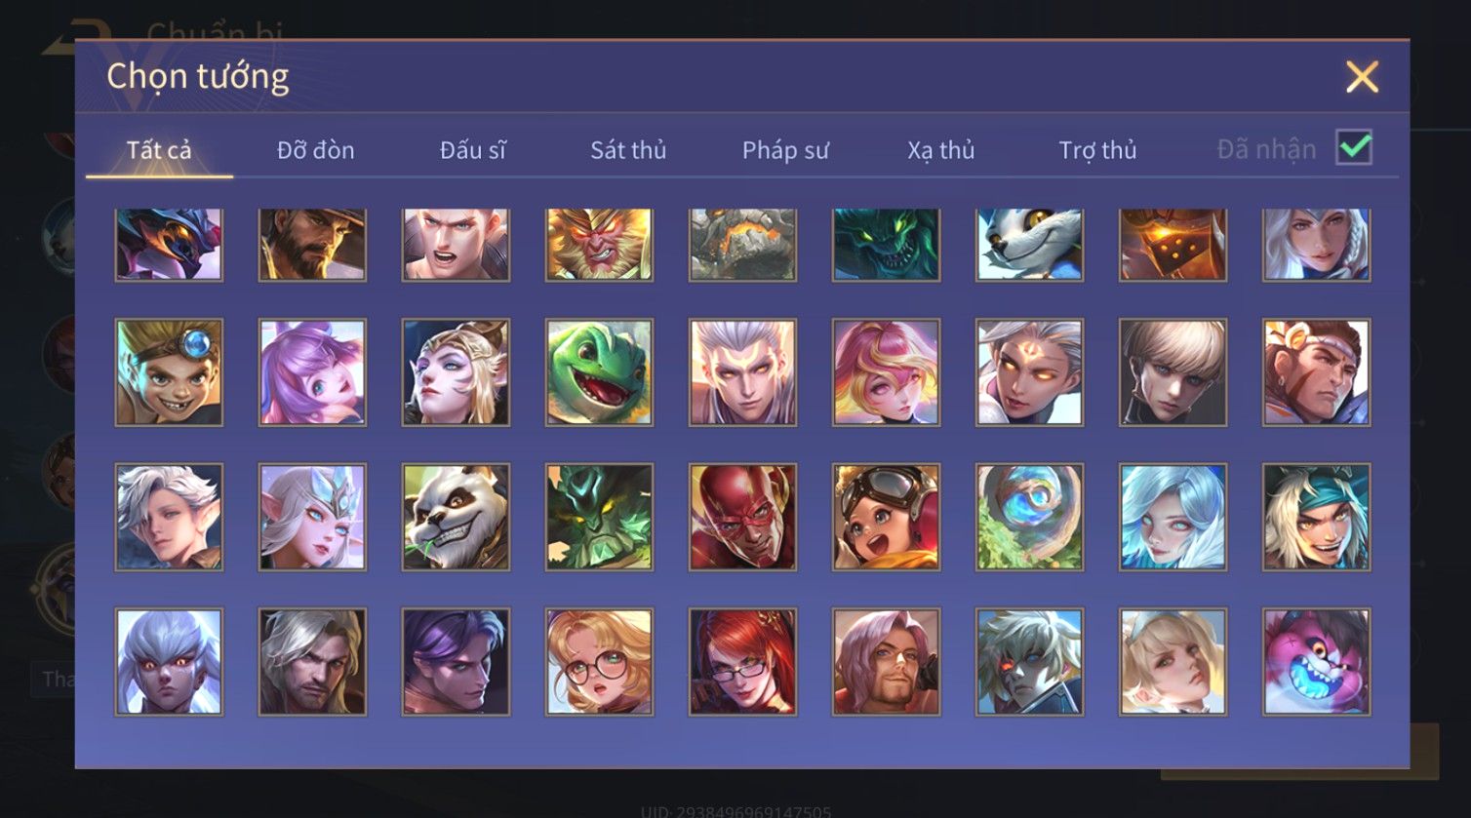Screen dimensions: 1471x818
Task: Select the Đấu sĩ tab
Action: [x=472, y=150]
